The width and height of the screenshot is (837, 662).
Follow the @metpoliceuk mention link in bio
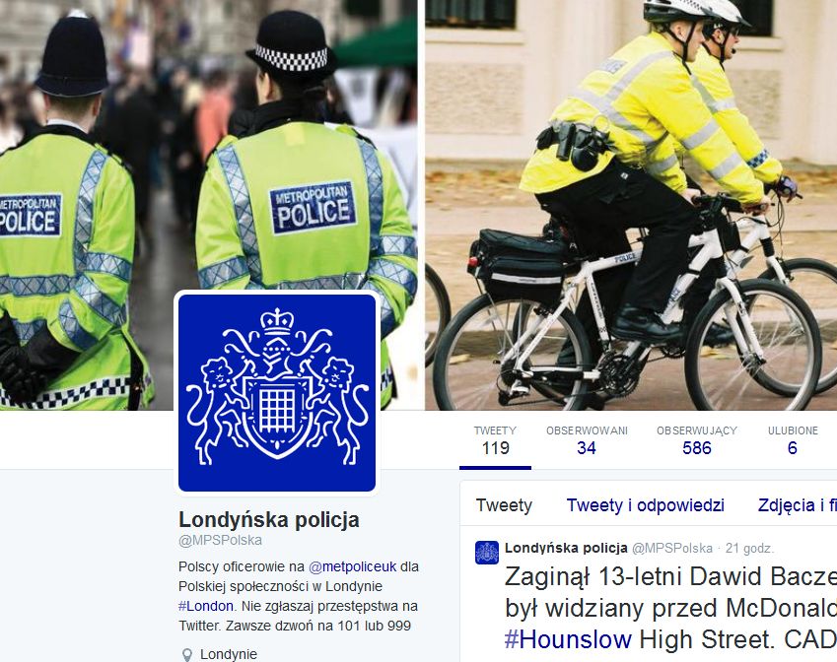pos(352,566)
